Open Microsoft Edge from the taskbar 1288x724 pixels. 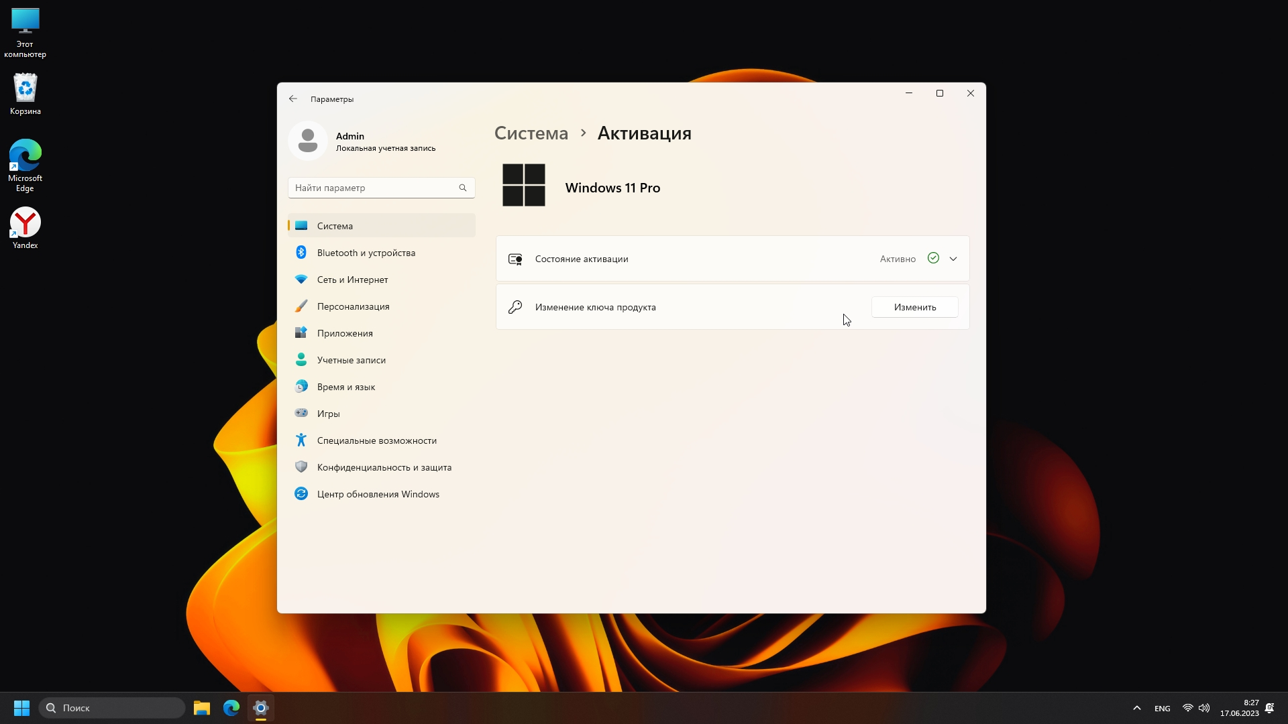point(231,708)
